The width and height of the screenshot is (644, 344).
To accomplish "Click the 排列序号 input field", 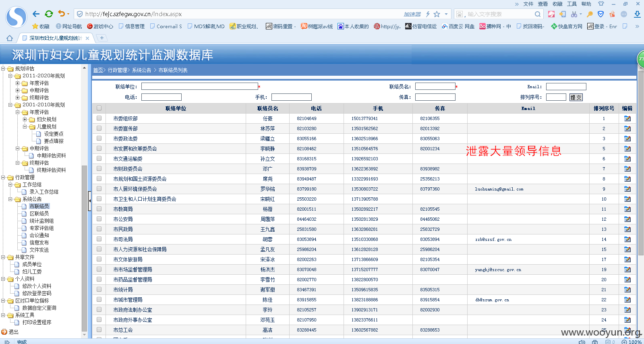I will (x=556, y=97).
